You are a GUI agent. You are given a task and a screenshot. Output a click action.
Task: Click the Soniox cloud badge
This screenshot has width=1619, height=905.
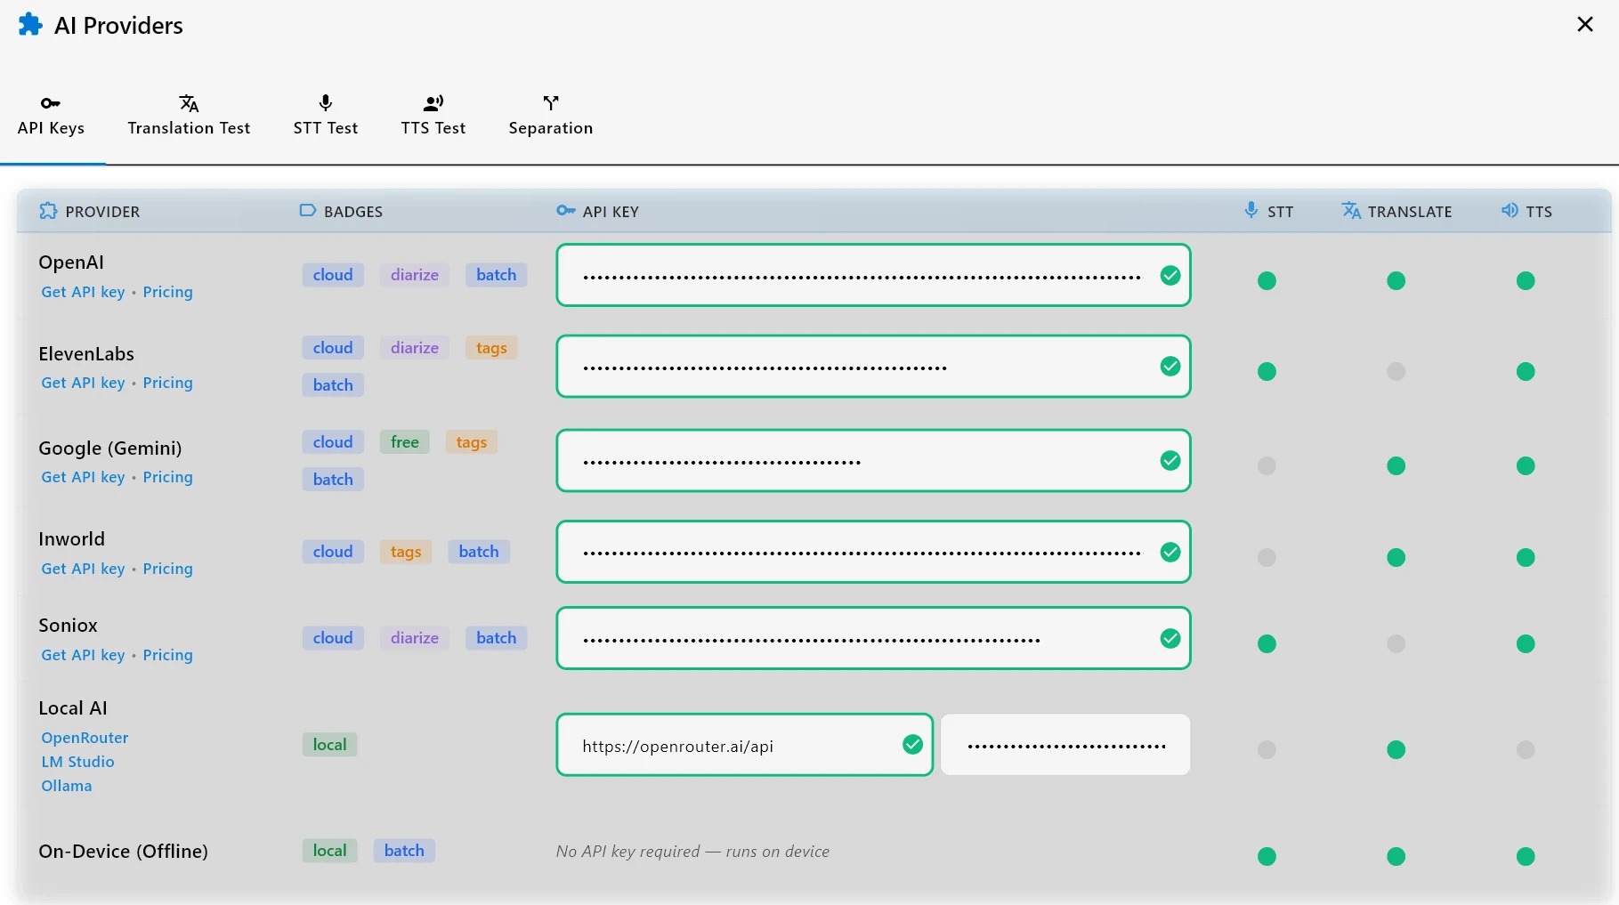tap(333, 638)
